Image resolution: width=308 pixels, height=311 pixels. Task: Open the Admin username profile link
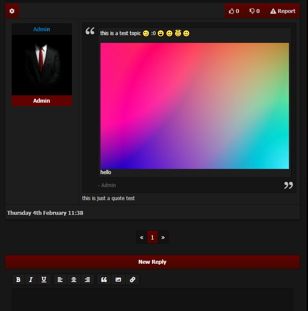[x=42, y=29]
